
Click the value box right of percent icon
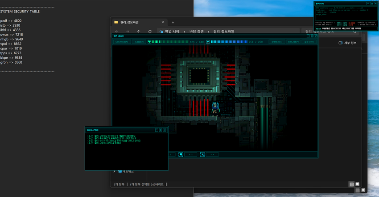212,155
